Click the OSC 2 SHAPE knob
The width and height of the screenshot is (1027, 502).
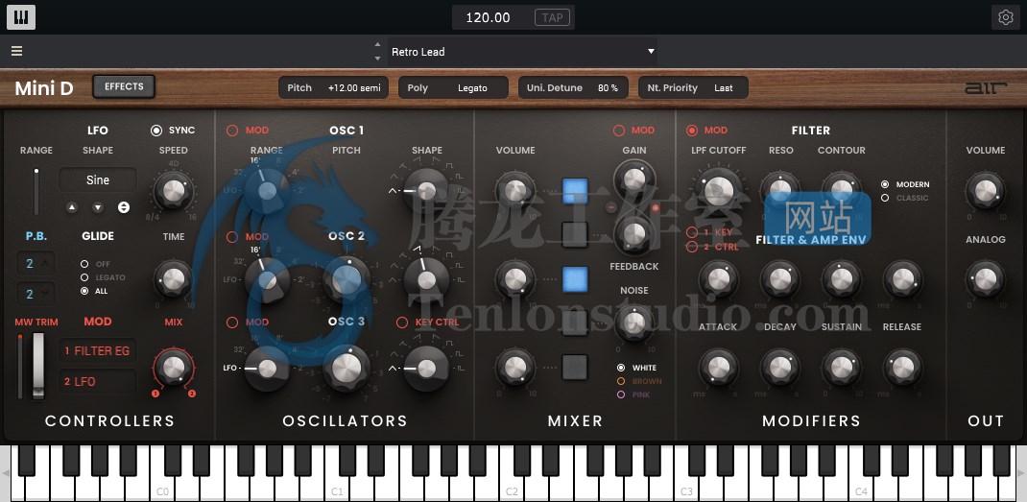(x=427, y=280)
